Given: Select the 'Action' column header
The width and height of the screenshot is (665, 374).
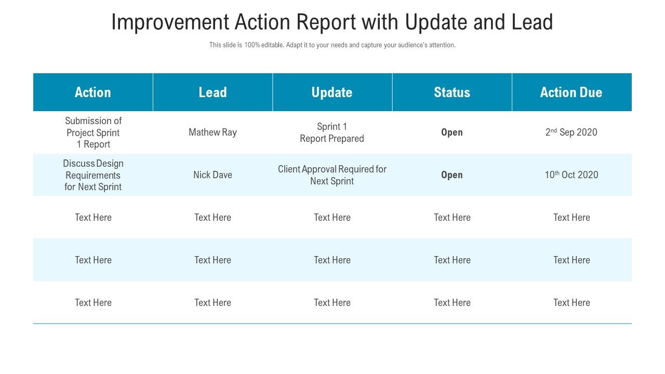Looking at the screenshot, I should 93,92.
